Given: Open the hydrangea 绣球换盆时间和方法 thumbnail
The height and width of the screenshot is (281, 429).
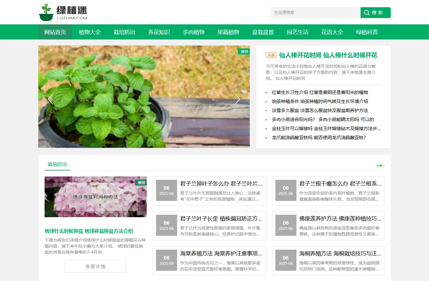Looking at the screenshot, I should [96, 197].
